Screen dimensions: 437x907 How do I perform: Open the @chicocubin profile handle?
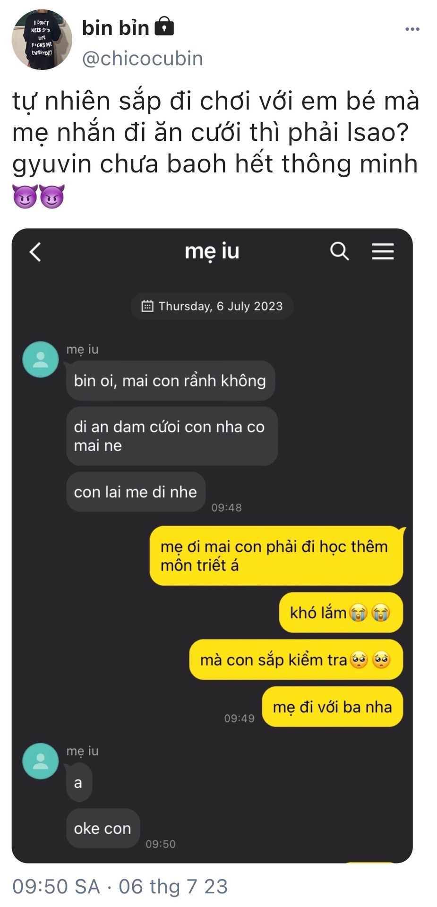pos(143,59)
